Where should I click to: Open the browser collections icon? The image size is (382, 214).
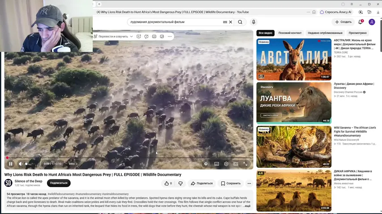click(369, 12)
